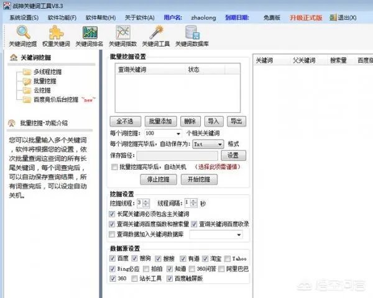Enable the 拍拍 data source checkbox
This screenshot has width=373, height=298.
click(x=146, y=269)
